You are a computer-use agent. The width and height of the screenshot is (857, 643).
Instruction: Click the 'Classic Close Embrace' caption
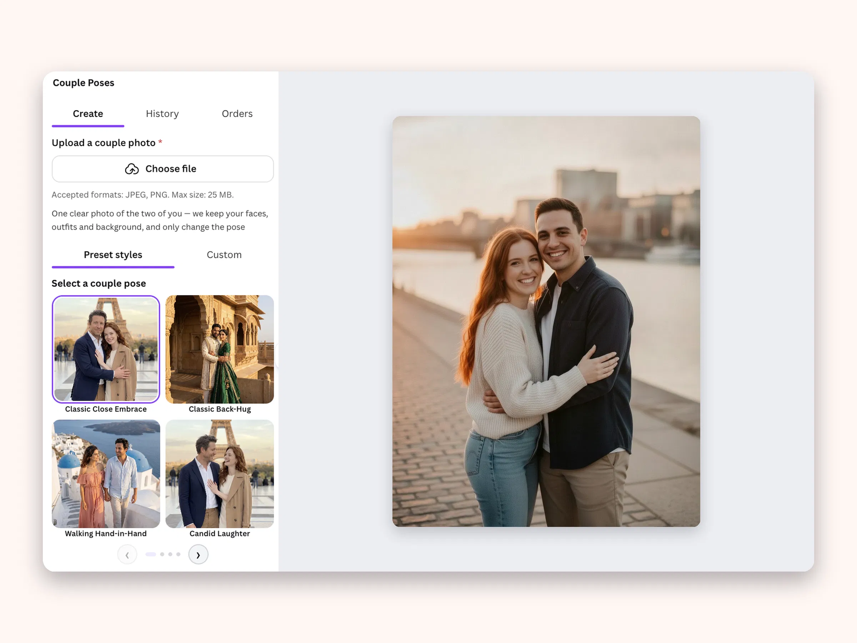[x=106, y=409]
